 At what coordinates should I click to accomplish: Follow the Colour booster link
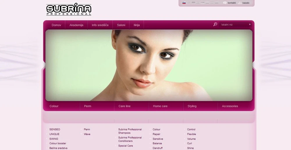(58, 143)
